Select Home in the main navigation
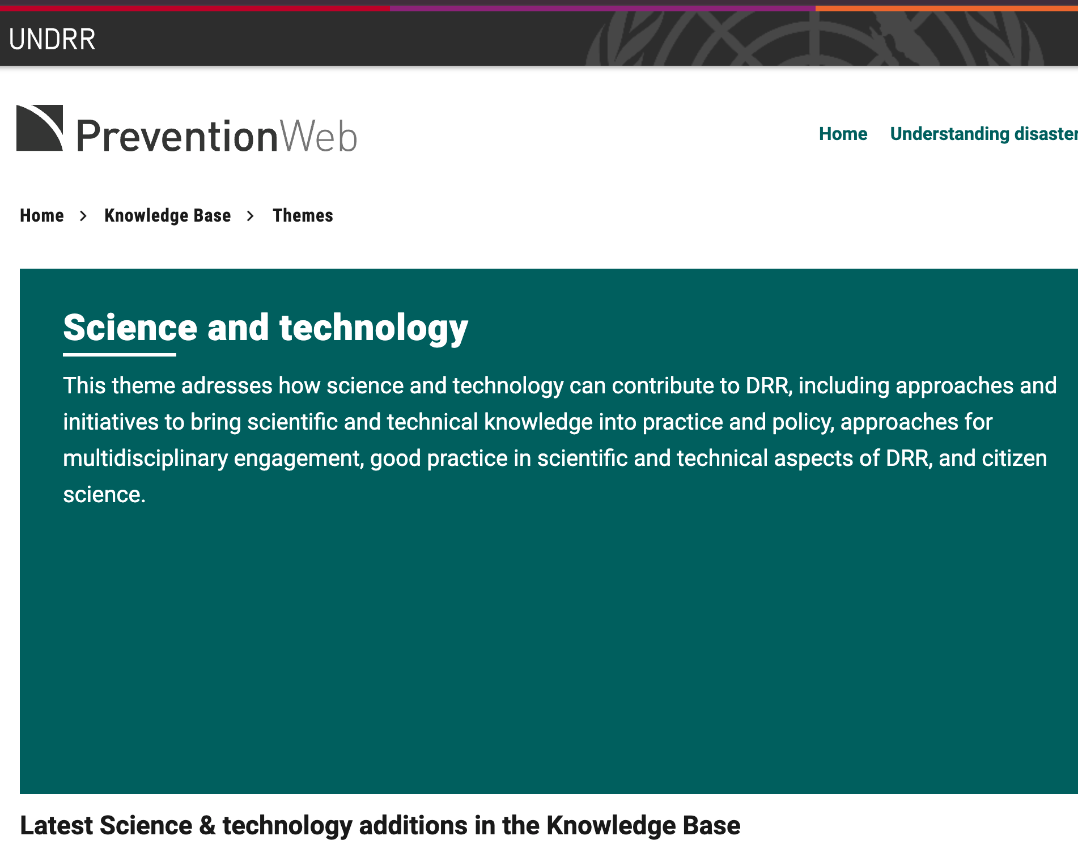 (x=843, y=134)
